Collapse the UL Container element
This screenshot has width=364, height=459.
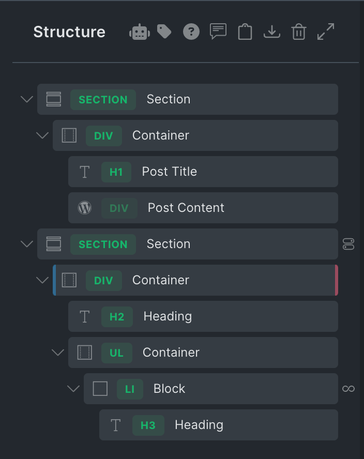click(58, 353)
